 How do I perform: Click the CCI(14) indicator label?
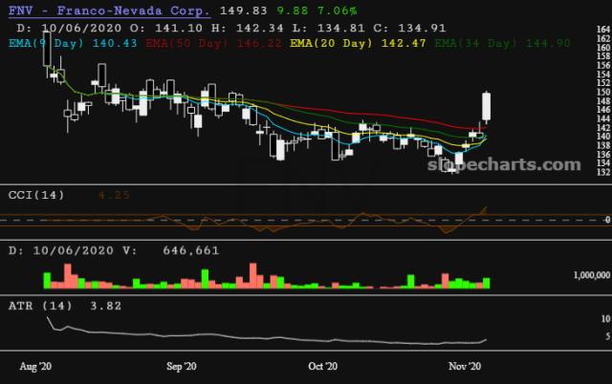coord(36,195)
